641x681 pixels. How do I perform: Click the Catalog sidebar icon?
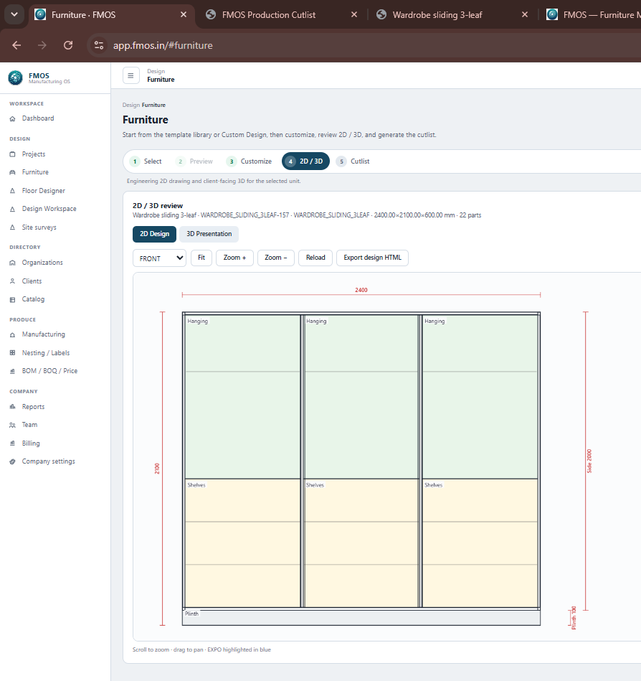(x=13, y=299)
